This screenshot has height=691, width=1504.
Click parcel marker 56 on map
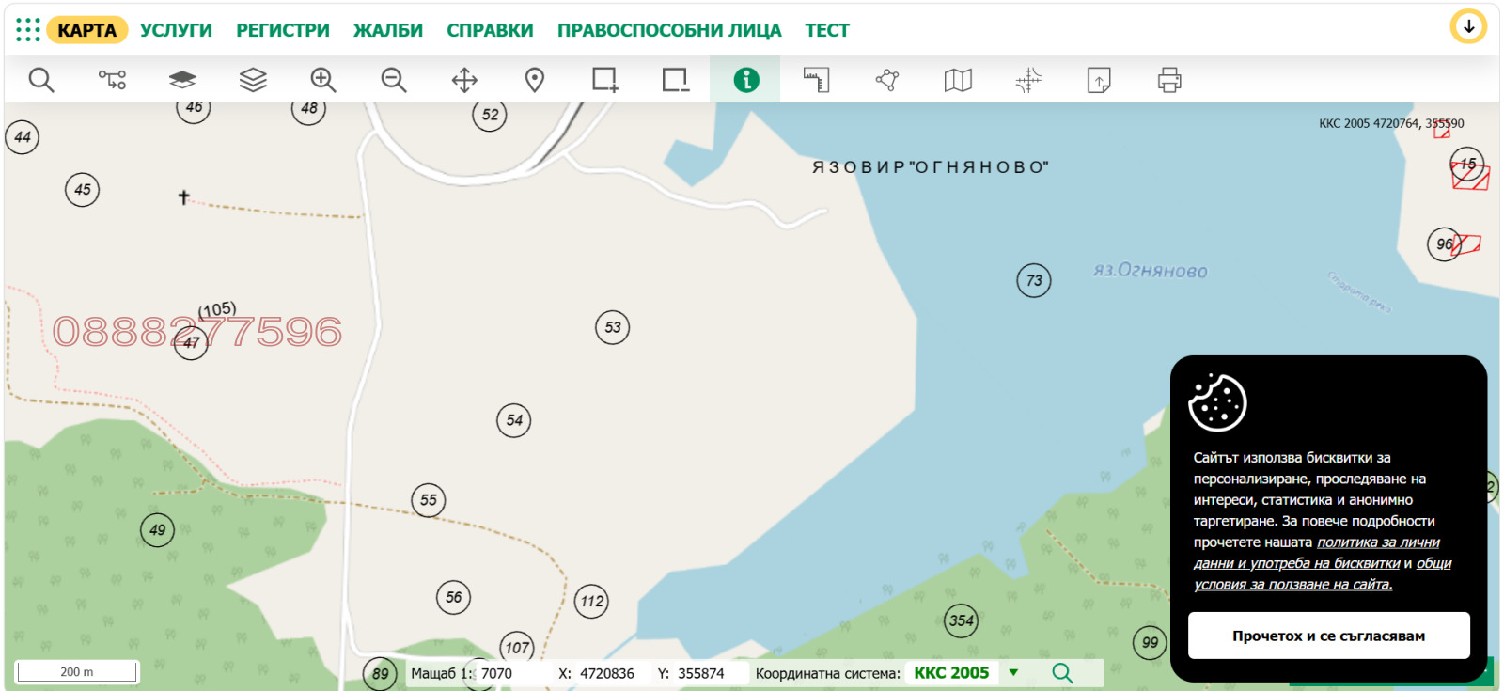point(454,597)
